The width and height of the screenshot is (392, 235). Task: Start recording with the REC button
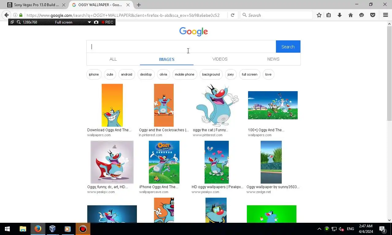pos(107,22)
